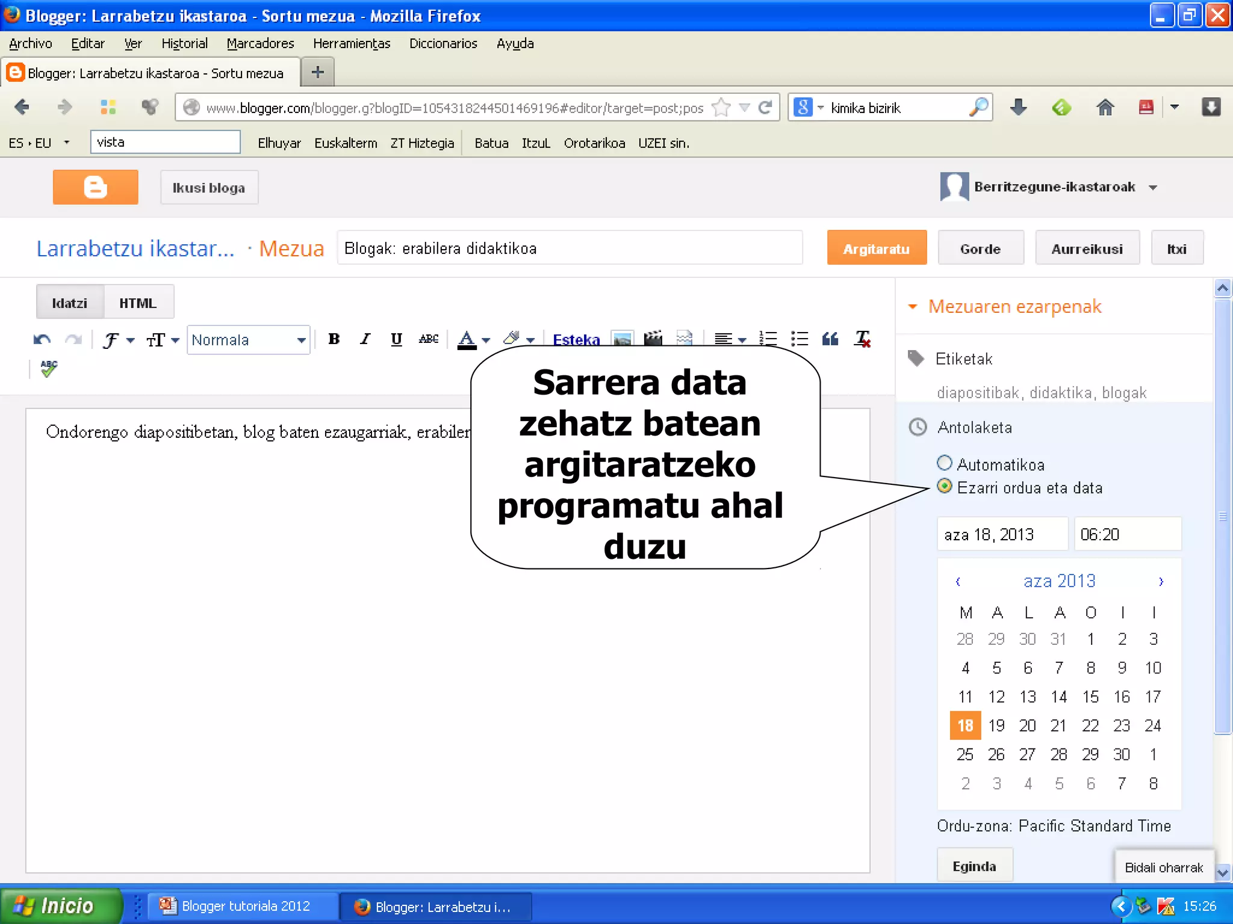
Task: Click the Firefox forward arrow
Action: click(64, 108)
